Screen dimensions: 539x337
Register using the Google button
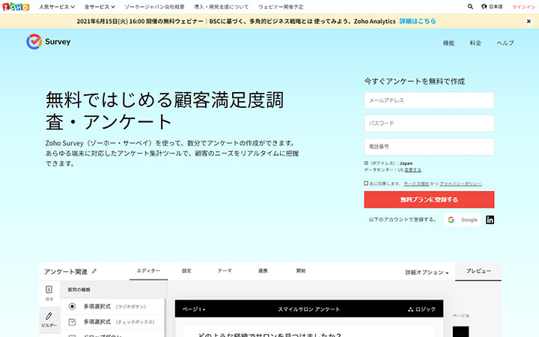click(463, 219)
